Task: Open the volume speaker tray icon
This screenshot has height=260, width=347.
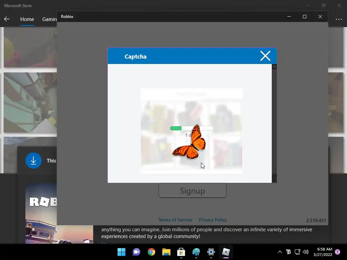Action: [x=306, y=252]
